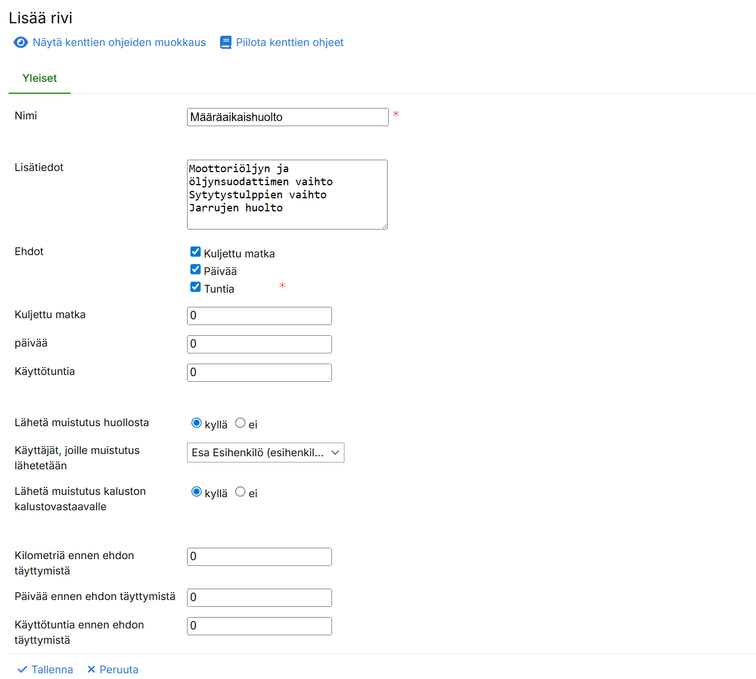
Task: Click the Piilota kenttien ohjeet link
Action: point(289,43)
